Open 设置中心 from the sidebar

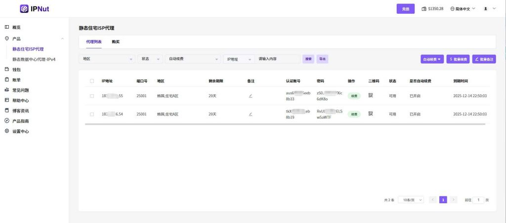(20, 132)
